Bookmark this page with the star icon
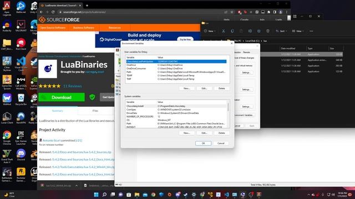Screen dimensions: 355x199 pos(232,12)
